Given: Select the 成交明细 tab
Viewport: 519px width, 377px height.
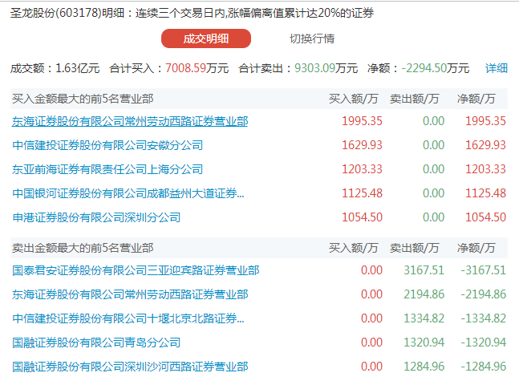Looking at the screenshot, I should [206, 39].
